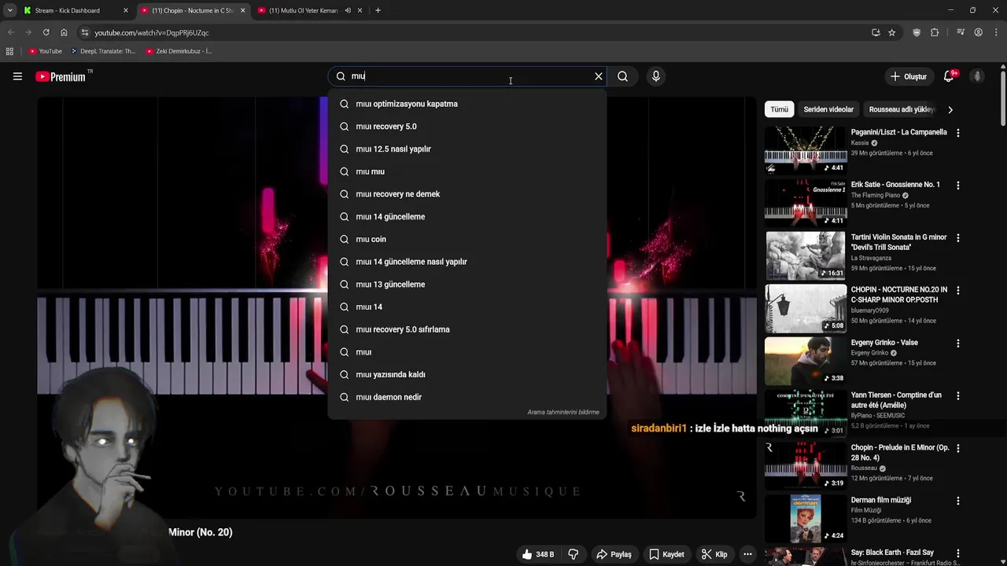Choose 'mıuı daemon nedir' suggestion
The width and height of the screenshot is (1007, 566).
[x=467, y=397]
